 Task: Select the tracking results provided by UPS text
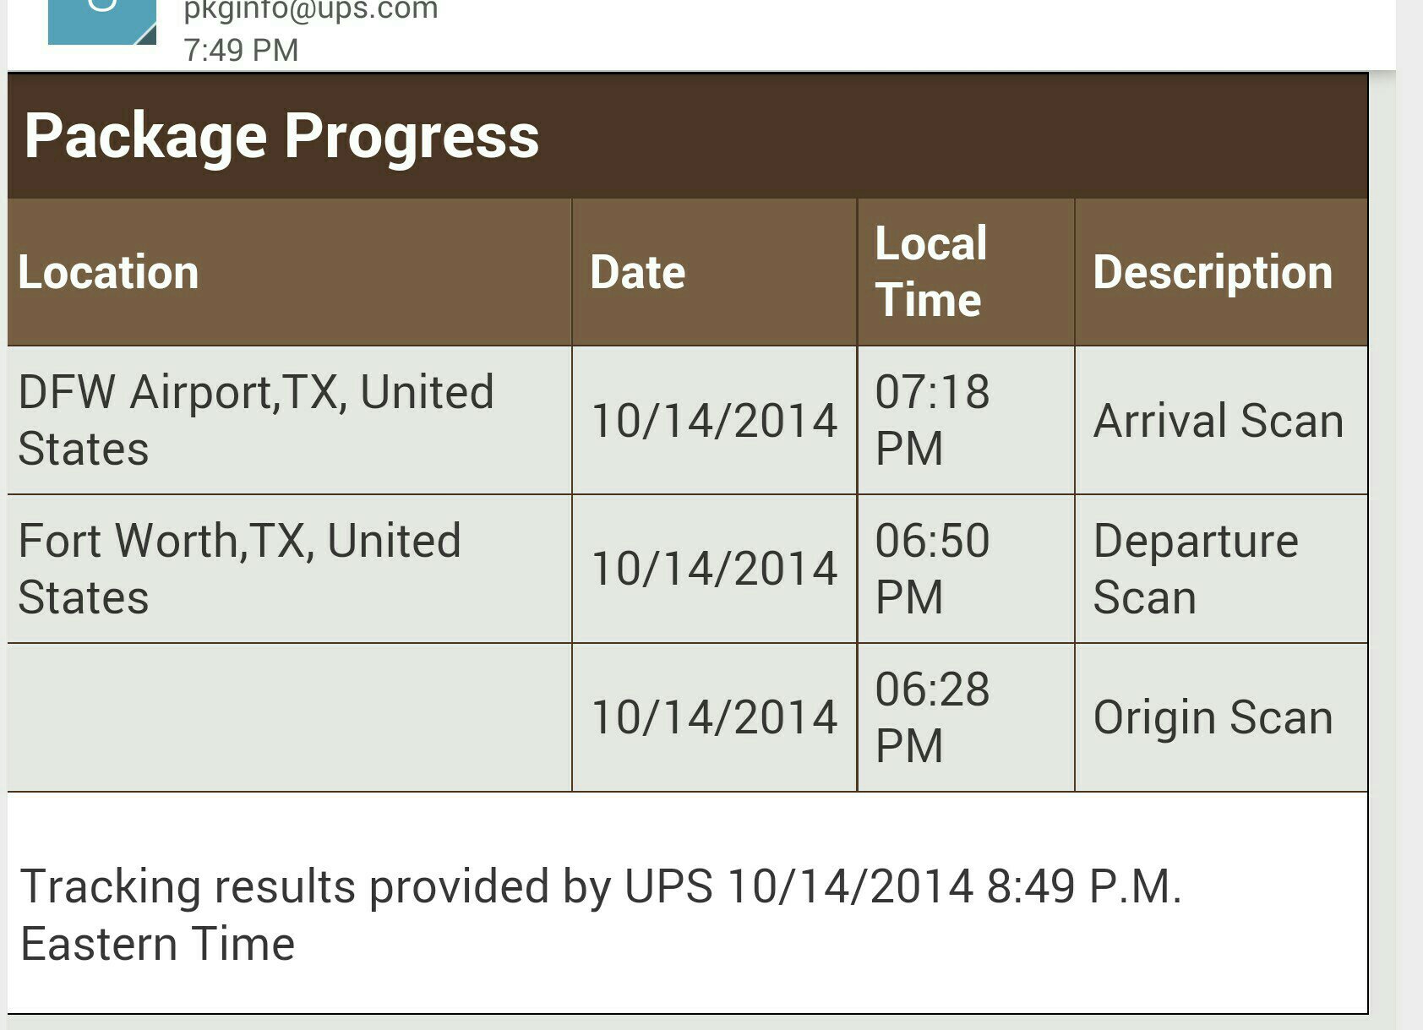point(600,915)
